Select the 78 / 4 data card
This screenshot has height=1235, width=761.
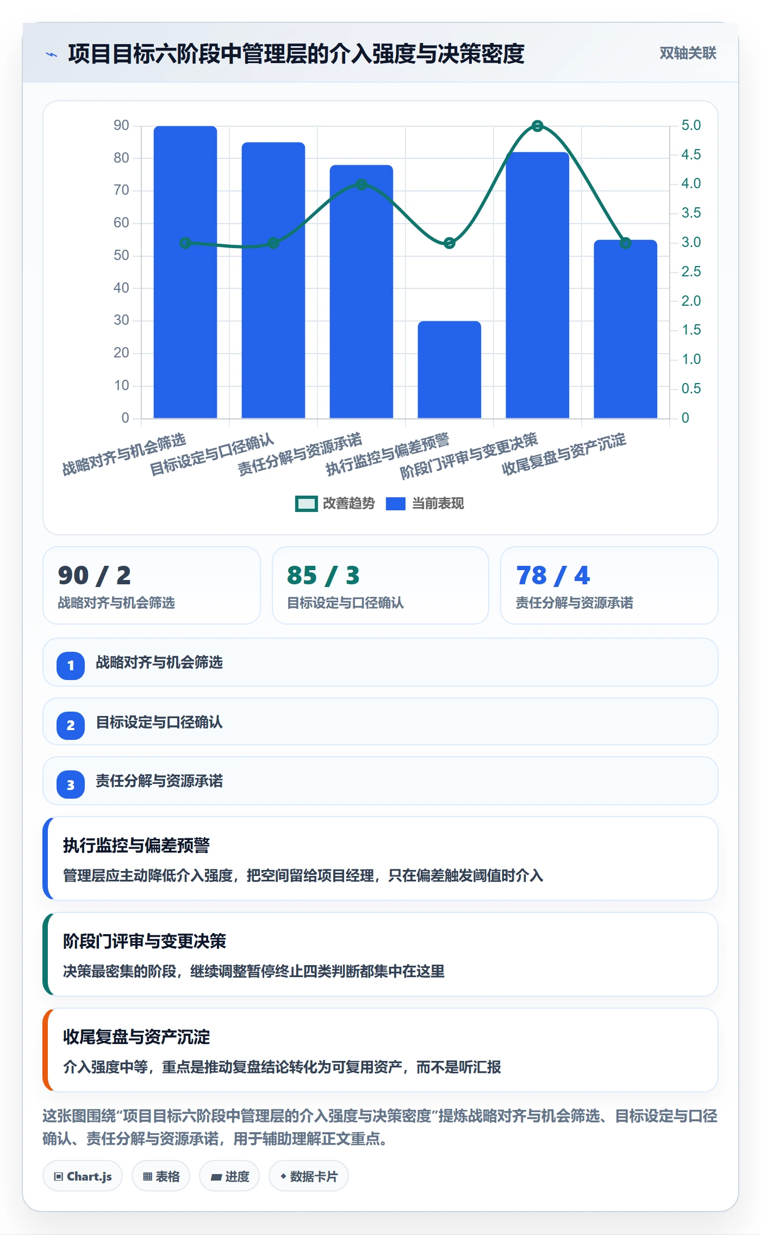(609, 585)
